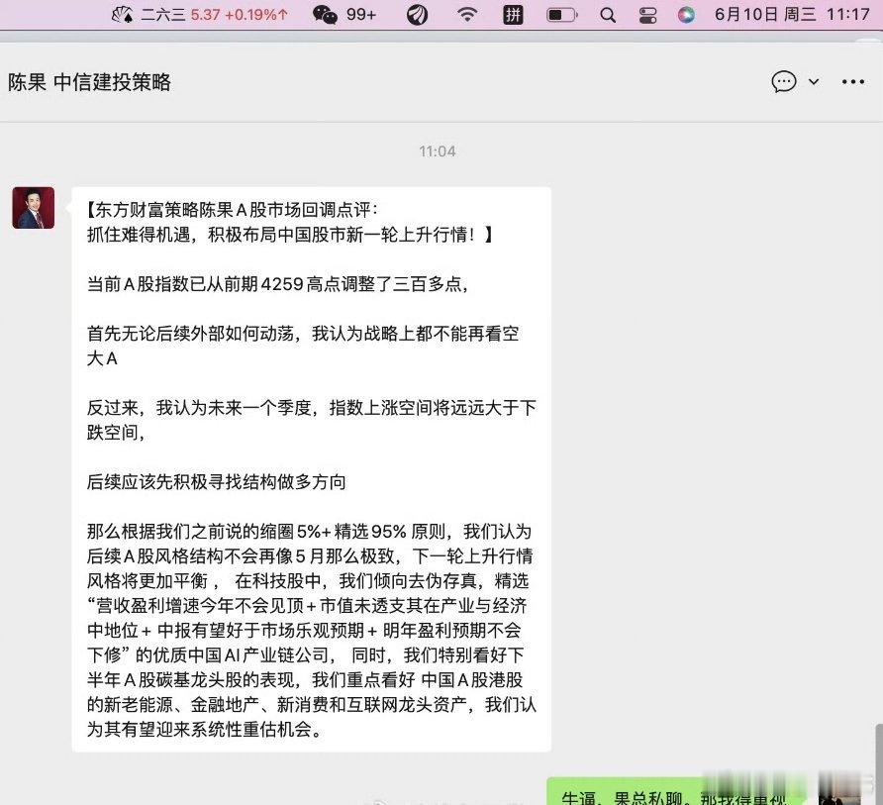This screenshot has width=883, height=805.
Task: Open Spotlight search magnifier
Action: pos(608,15)
